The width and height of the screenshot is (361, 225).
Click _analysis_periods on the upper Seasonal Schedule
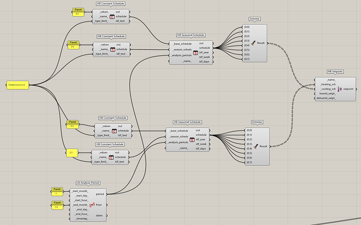point(181,55)
